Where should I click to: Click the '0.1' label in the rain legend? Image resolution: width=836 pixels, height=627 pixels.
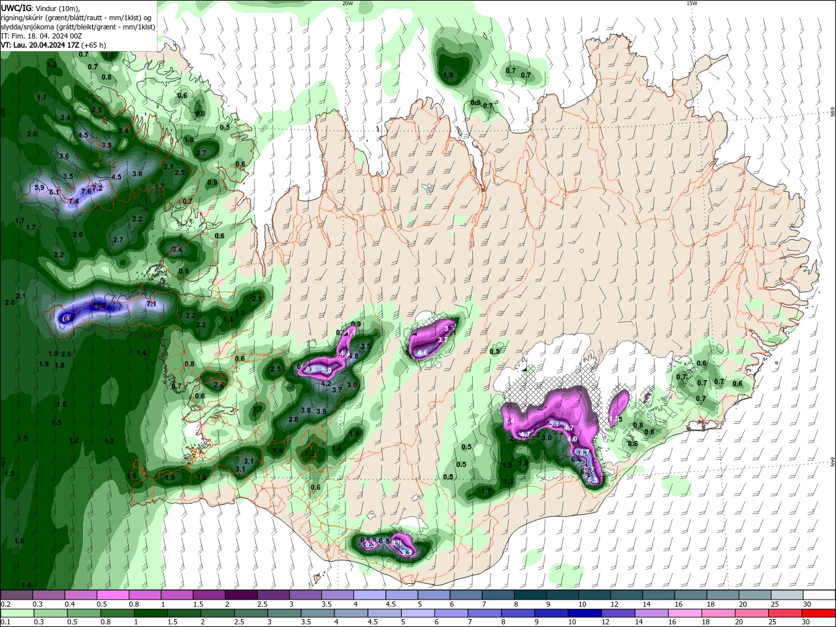(x=6, y=622)
